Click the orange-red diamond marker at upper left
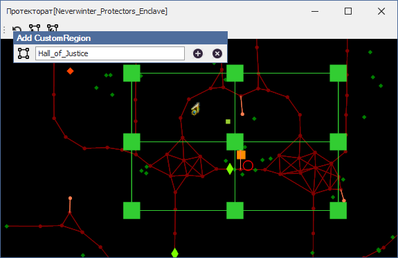Image resolution: width=398 pixels, height=258 pixels. (x=71, y=71)
